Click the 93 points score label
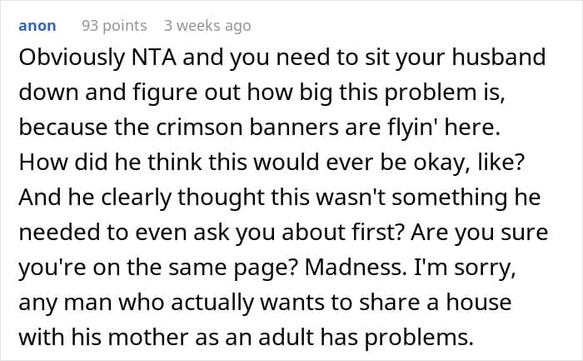 [x=114, y=26]
